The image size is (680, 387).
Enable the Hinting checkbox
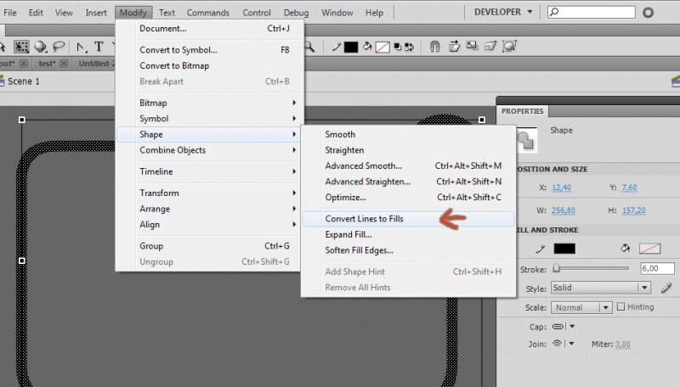pyautogui.click(x=620, y=307)
